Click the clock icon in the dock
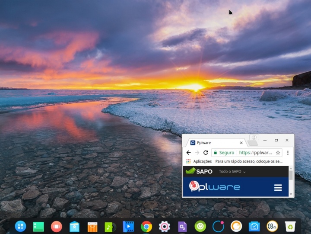The height and width of the screenshot is (234, 311). point(272,226)
